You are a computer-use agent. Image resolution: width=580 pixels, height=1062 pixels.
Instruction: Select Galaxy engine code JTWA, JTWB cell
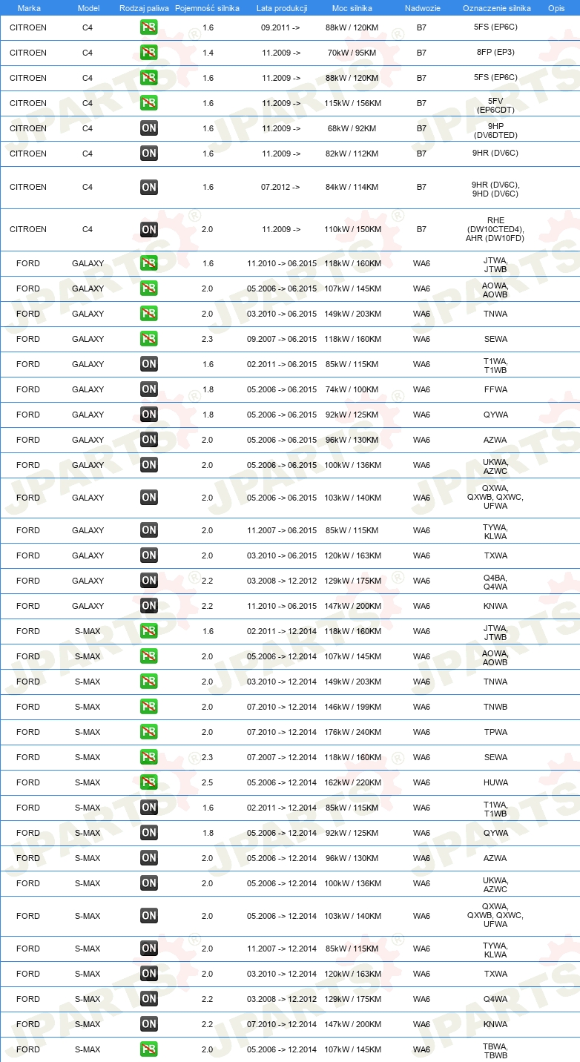click(495, 265)
